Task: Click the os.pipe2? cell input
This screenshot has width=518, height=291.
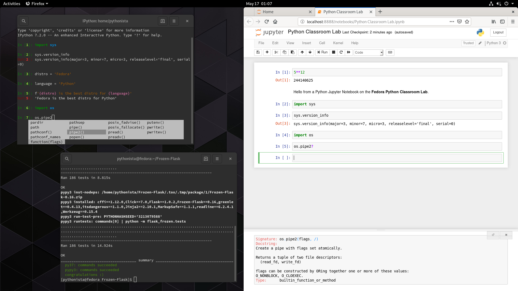Action: tap(397, 147)
